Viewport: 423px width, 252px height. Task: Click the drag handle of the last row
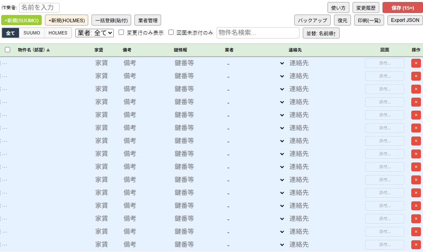click(x=1, y=245)
